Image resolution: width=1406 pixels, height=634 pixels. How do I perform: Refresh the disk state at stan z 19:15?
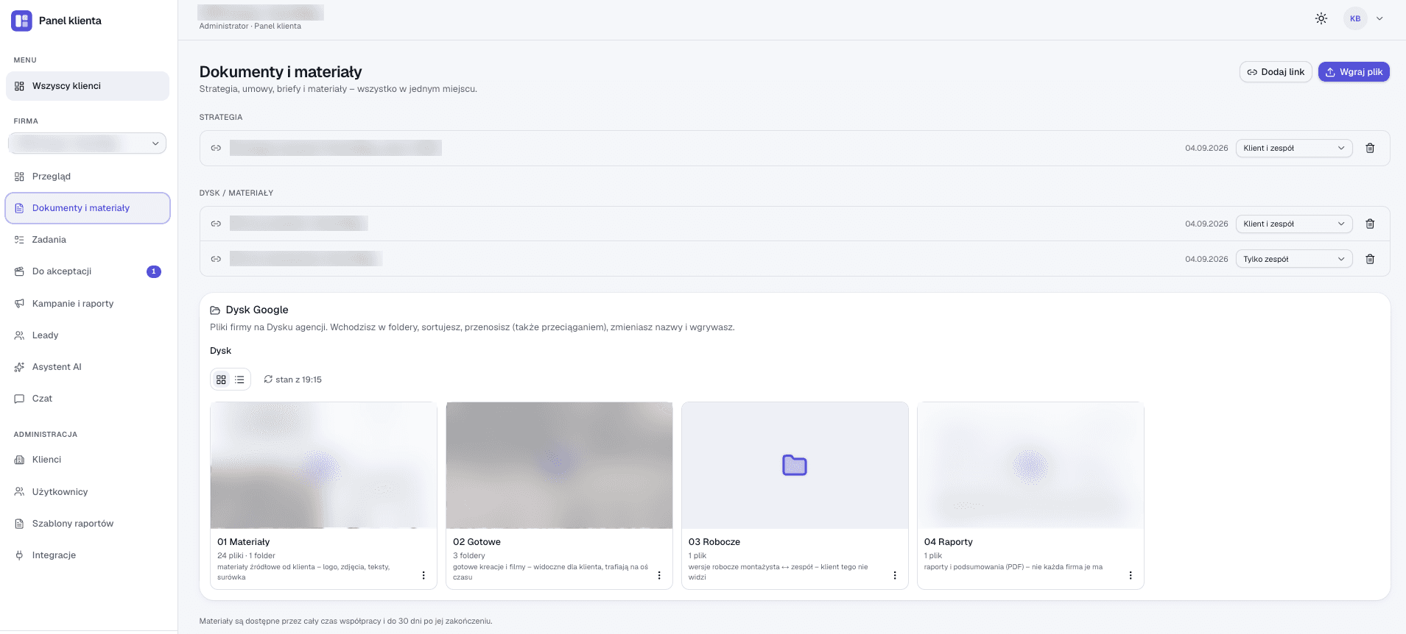click(292, 380)
